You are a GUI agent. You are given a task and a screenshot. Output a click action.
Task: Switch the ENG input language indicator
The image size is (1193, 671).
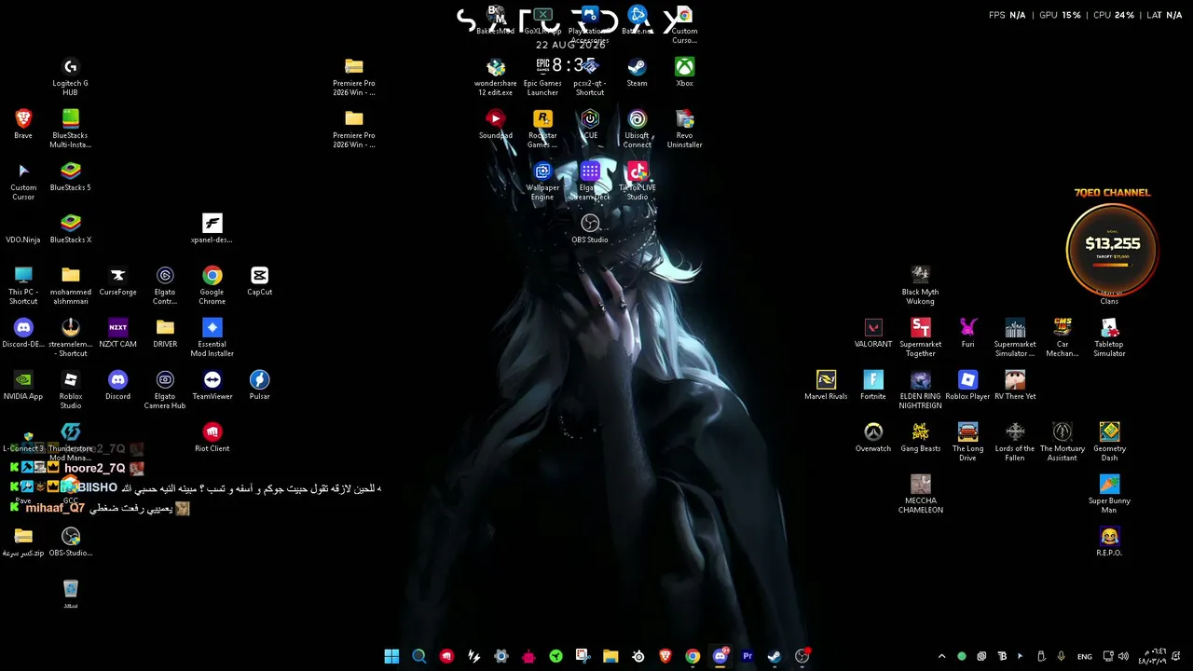pos(1085,656)
